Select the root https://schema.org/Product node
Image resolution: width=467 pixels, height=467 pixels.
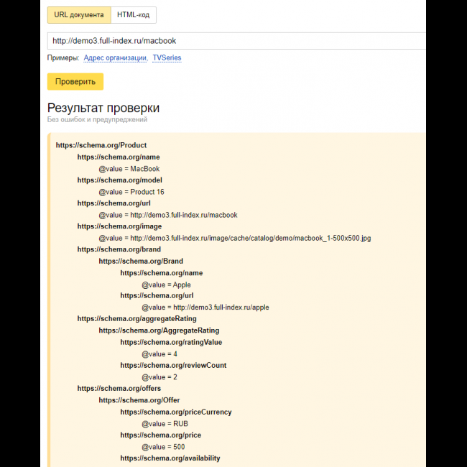click(101, 146)
